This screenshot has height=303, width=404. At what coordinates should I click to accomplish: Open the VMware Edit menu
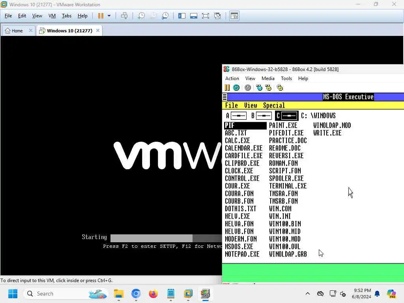click(22, 16)
